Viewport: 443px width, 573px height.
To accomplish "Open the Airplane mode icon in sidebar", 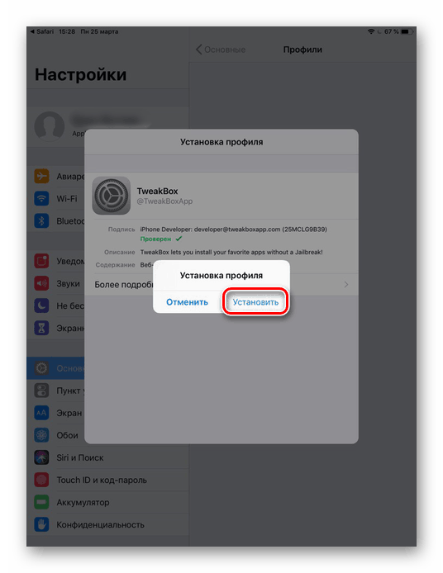I will (x=41, y=176).
